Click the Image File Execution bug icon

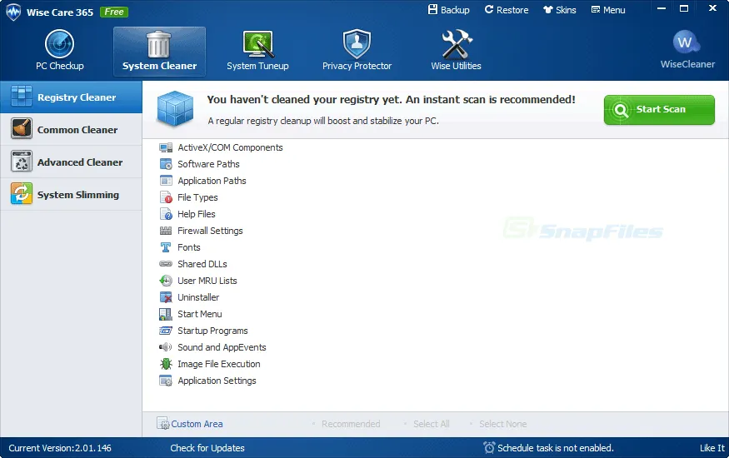(166, 364)
